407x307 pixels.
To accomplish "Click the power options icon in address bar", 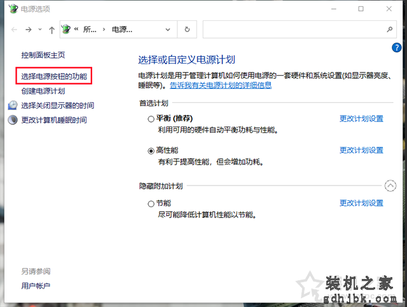I will click(x=66, y=29).
